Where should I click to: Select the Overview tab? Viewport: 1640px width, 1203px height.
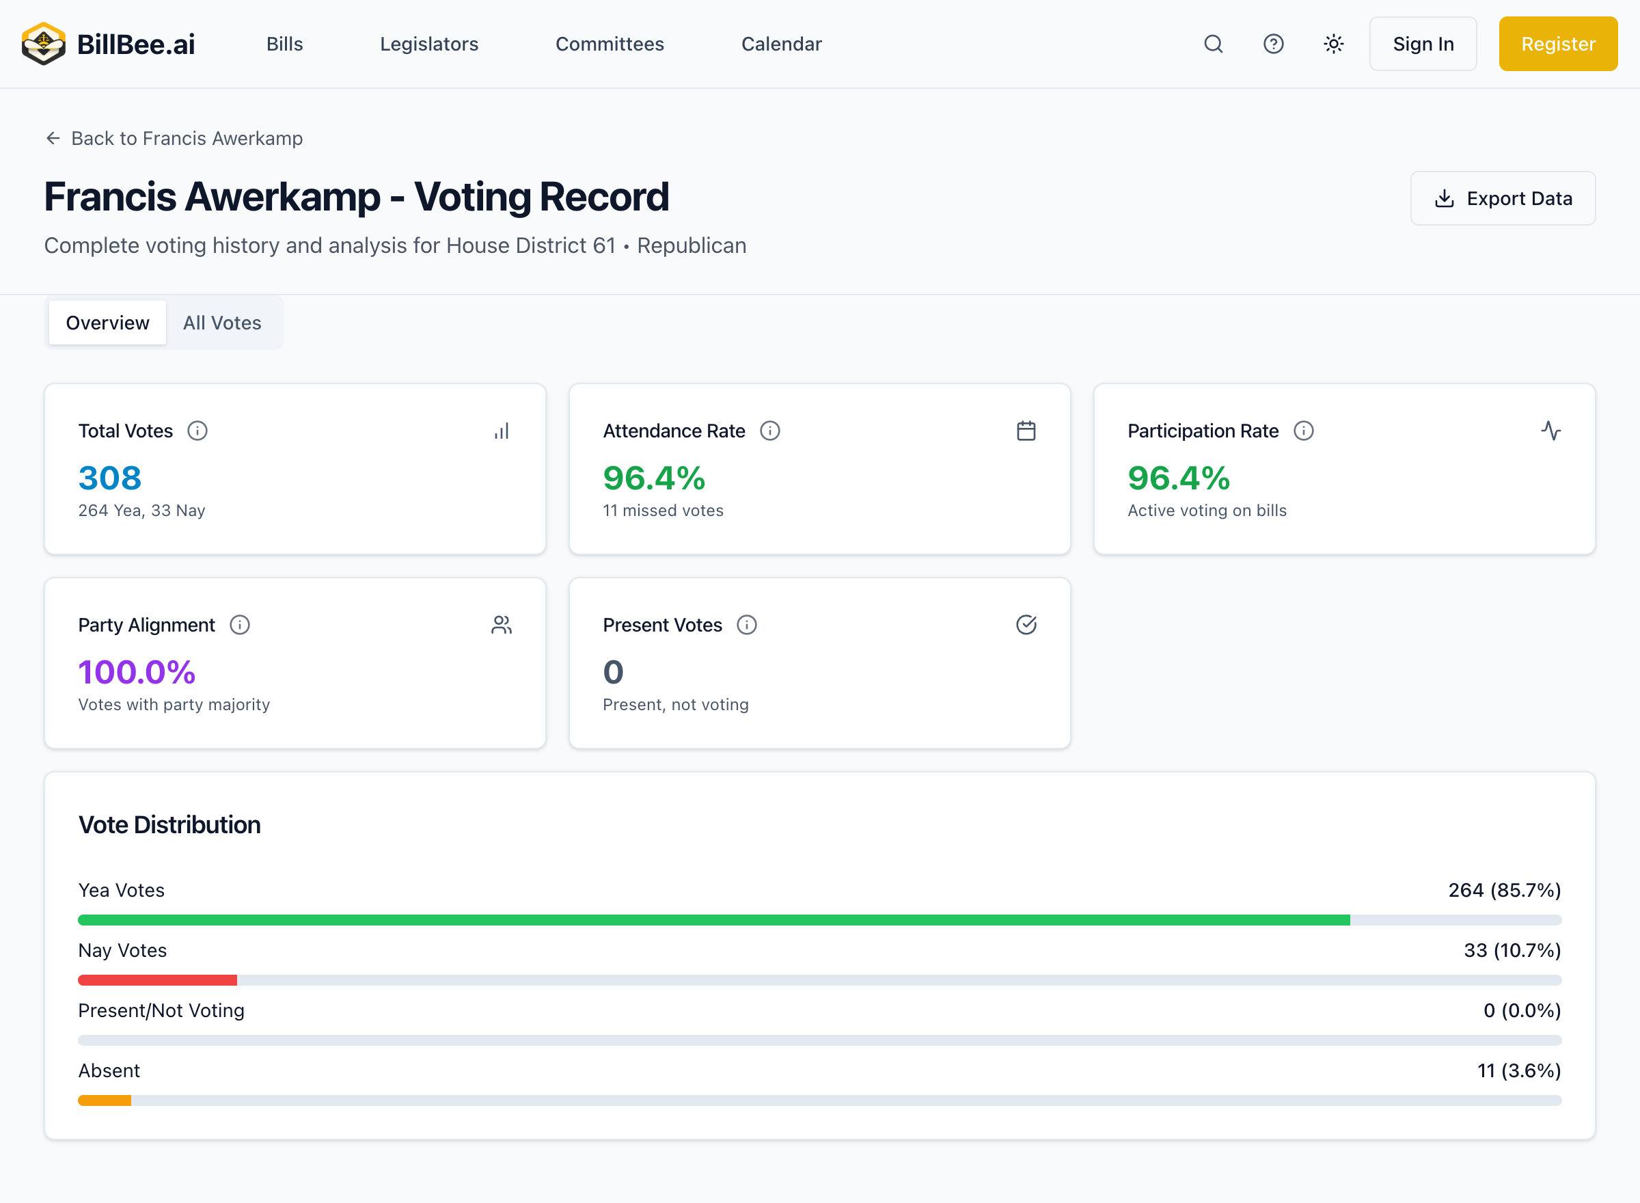pyautogui.click(x=107, y=323)
